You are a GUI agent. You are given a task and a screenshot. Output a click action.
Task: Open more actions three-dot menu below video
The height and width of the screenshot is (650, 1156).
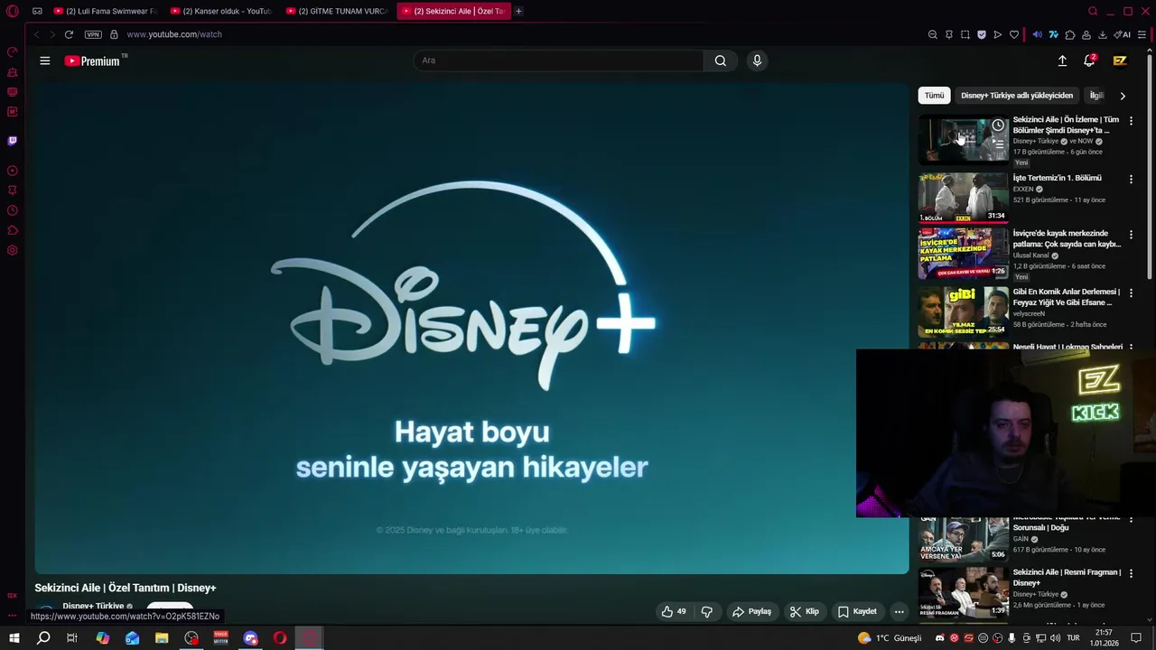pos(899,611)
